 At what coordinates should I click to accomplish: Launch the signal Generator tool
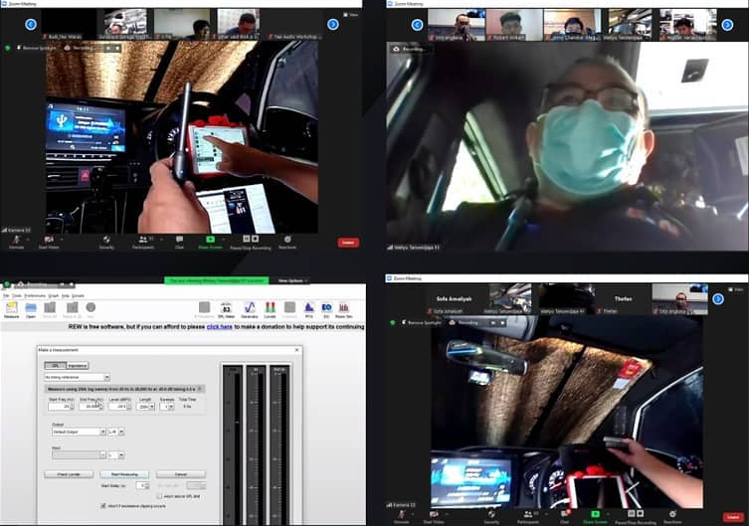[248, 309]
